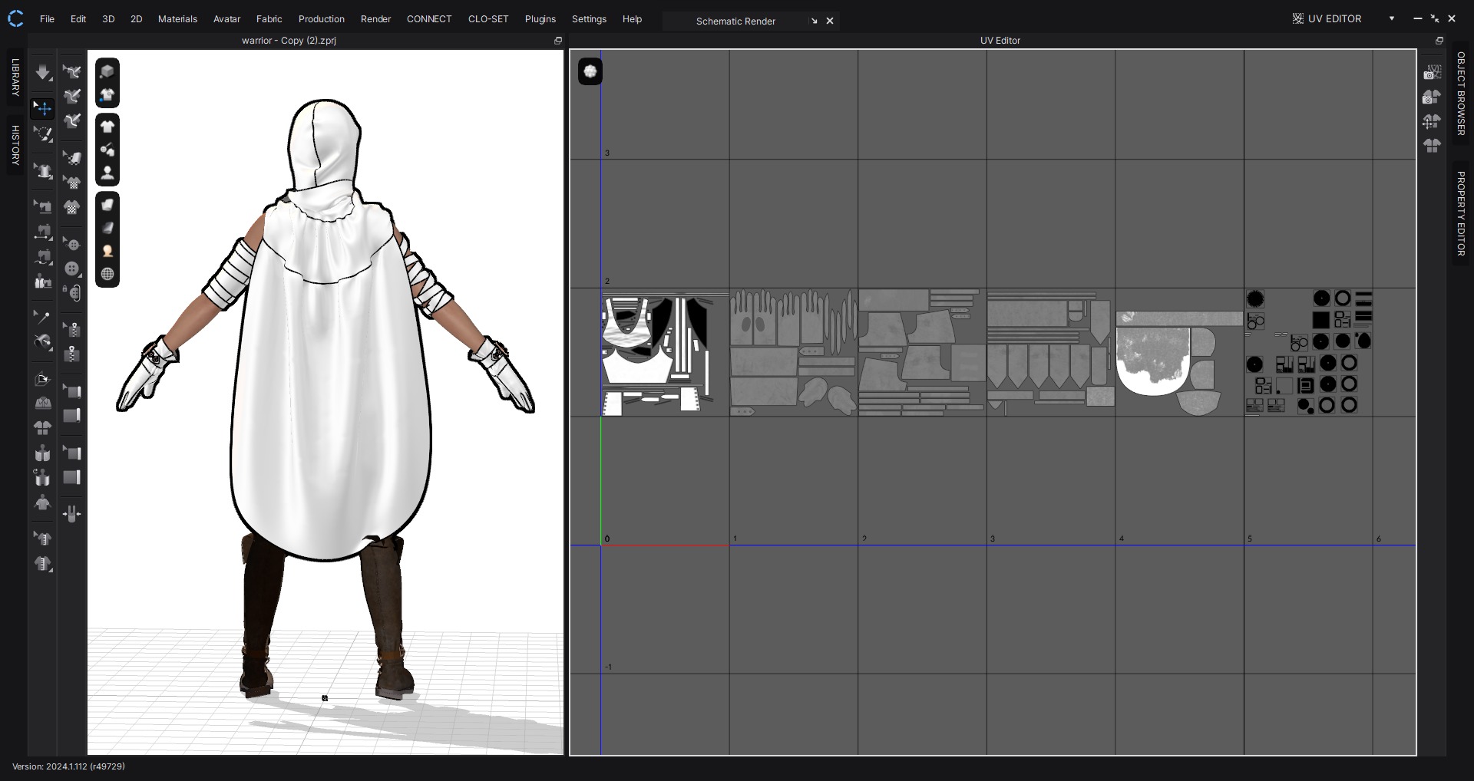Image resolution: width=1474 pixels, height=781 pixels.
Task: Toggle the gray cube display option
Action: coord(107,71)
